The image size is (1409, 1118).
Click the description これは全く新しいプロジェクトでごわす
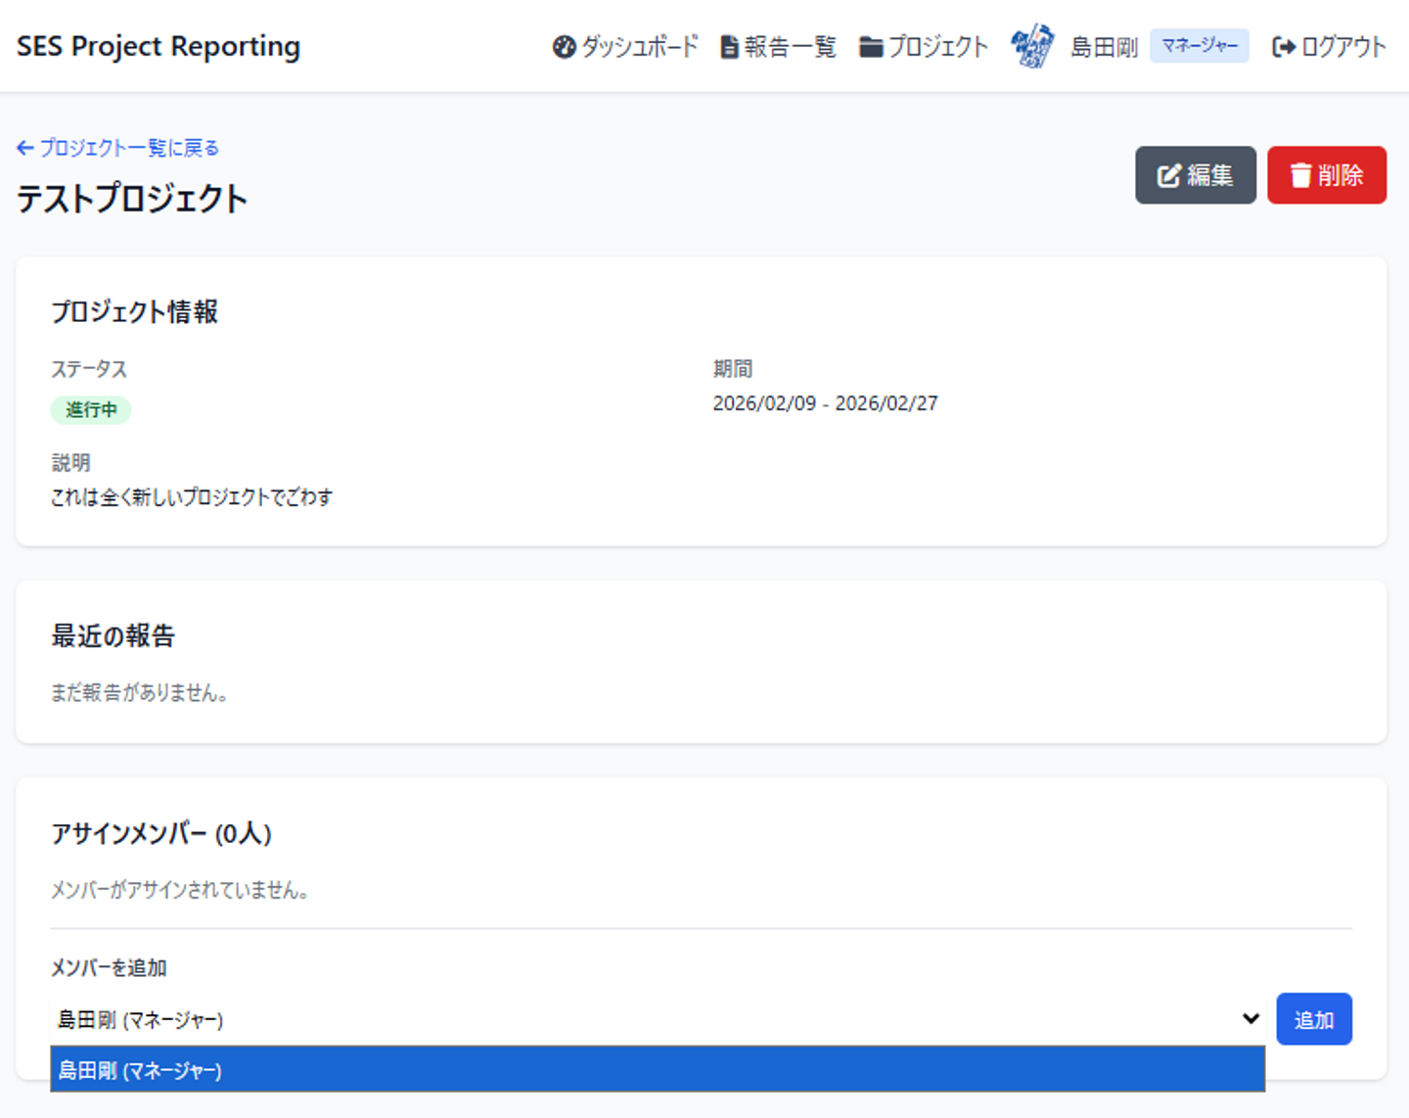(192, 497)
